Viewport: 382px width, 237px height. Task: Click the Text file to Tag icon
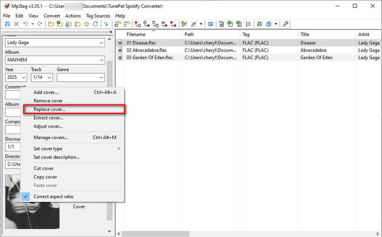click(x=164, y=24)
